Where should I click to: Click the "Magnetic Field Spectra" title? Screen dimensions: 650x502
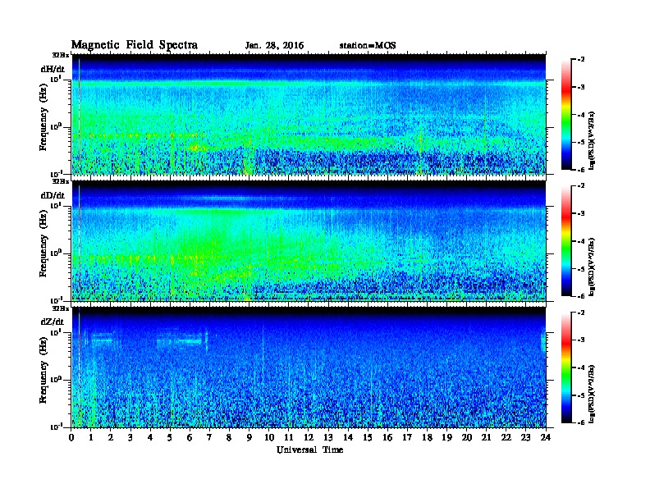tap(135, 45)
